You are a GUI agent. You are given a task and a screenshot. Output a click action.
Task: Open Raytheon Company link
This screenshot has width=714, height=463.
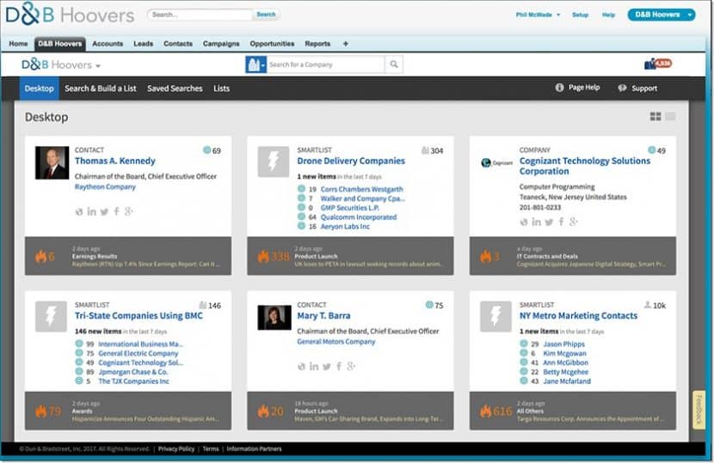click(105, 186)
